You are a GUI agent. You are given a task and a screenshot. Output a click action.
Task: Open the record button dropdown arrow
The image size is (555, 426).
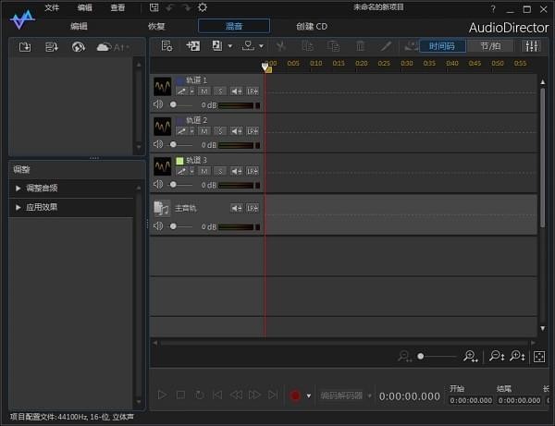(x=309, y=396)
